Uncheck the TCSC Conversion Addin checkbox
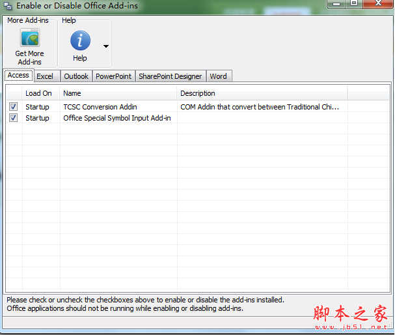 point(14,106)
